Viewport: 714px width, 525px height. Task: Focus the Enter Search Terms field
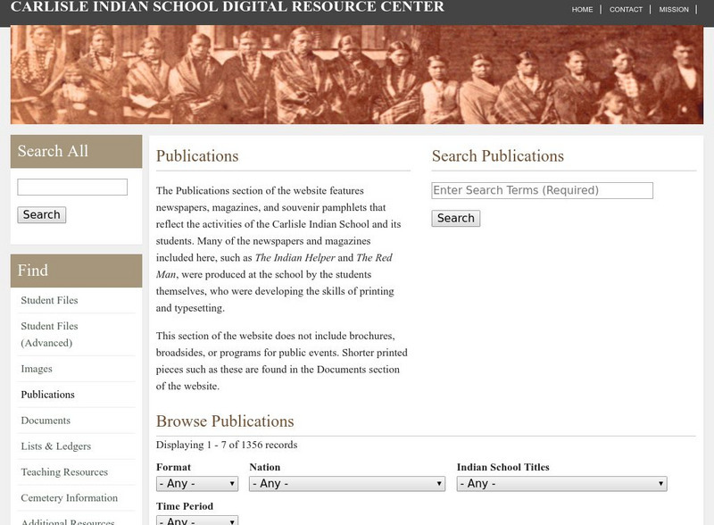542,190
